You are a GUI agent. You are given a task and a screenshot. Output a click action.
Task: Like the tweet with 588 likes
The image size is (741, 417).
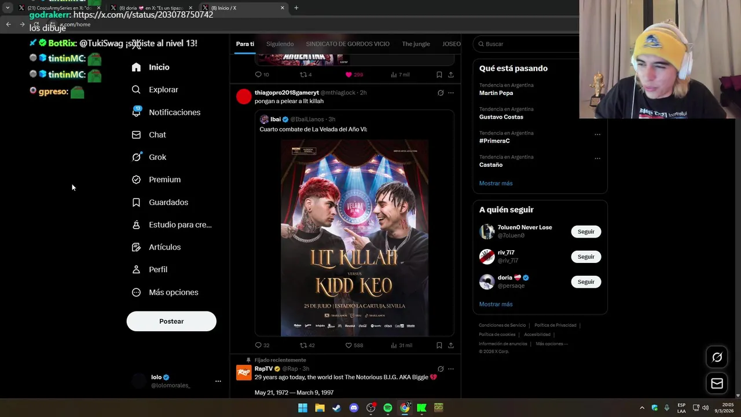pos(354,345)
